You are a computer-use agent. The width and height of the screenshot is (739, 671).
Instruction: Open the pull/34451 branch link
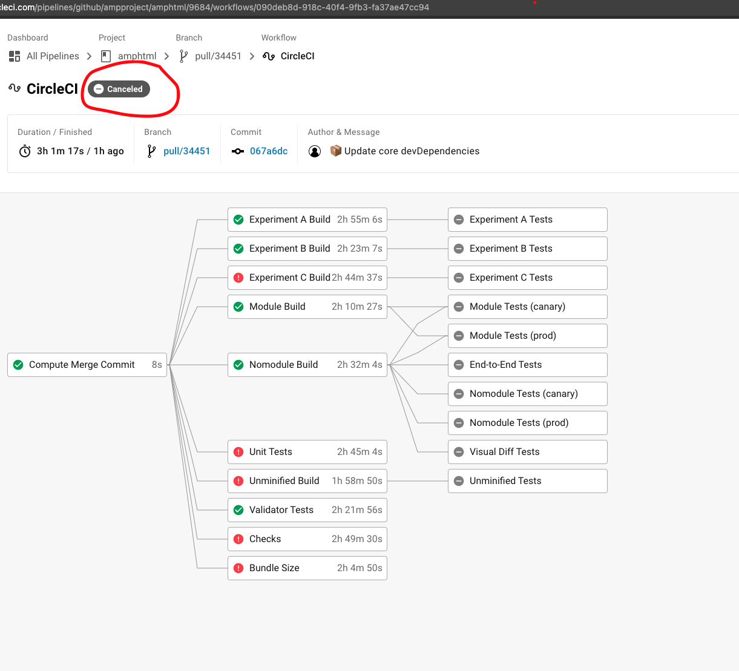tap(186, 151)
